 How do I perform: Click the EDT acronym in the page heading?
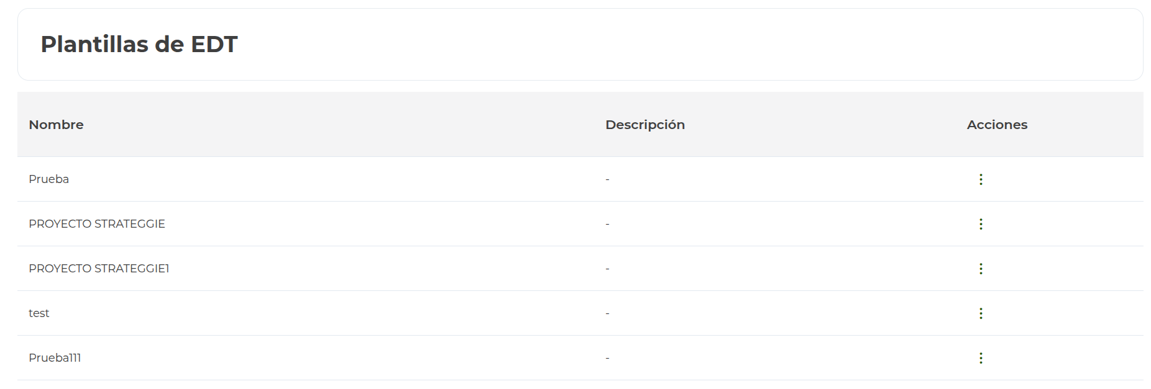pyautogui.click(x=214, y=45)
